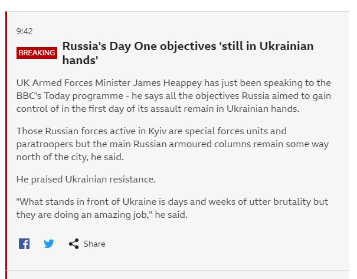Click the "Share" text label

[94, 244]
